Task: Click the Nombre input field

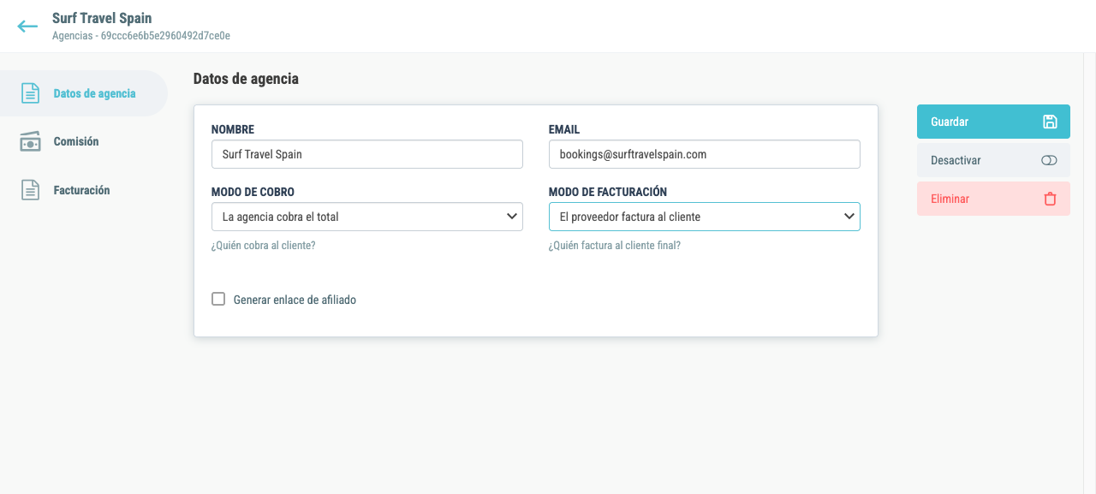Action: pyautogui.click(x=367, y=154)
